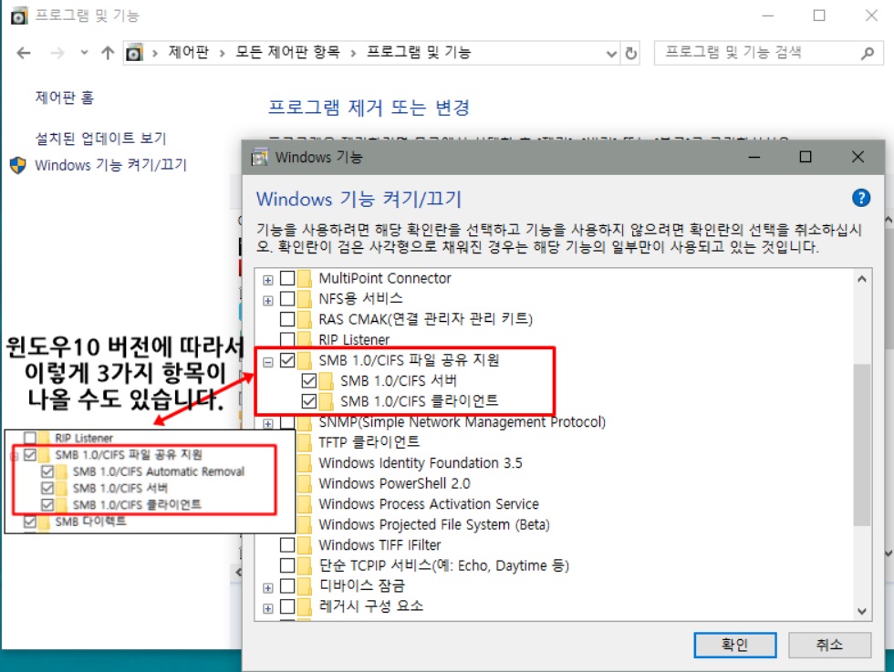
Task: Expand SNMP tree node
Action: 268,423
